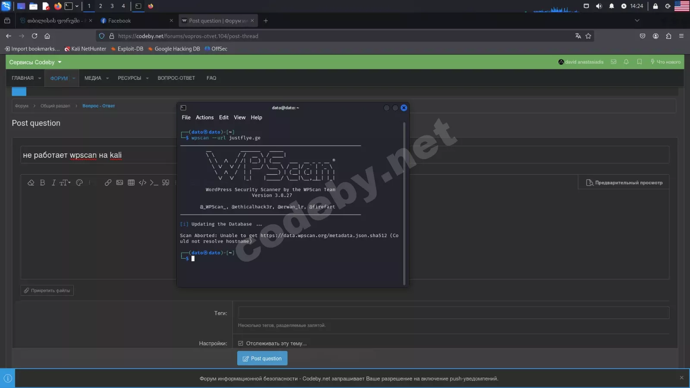The height and width of the screenshot is (388, 690).
Task: Insert a link with the chain icon
Action: tap(108, 183)
